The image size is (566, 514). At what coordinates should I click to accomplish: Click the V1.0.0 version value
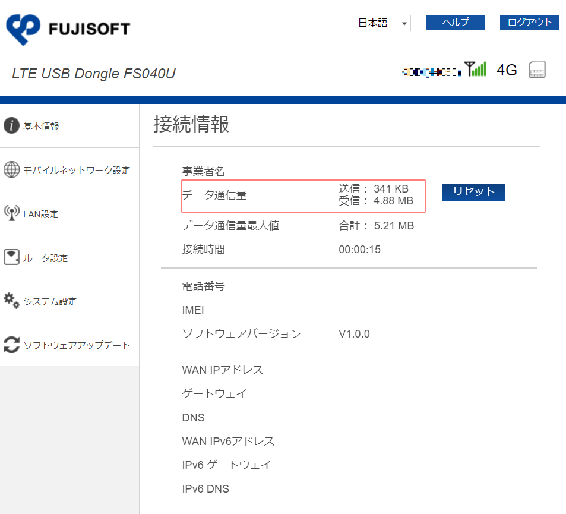pos(354,334)
